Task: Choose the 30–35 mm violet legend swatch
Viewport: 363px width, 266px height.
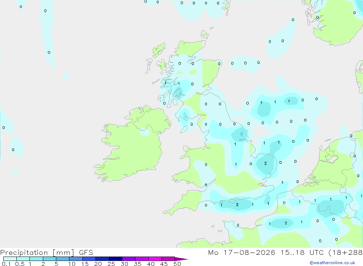Action: point(129,259)
